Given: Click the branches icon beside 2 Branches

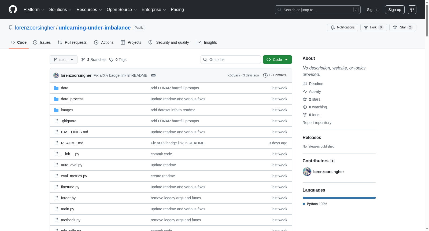Looking at the screenshot, I should [x=83, y=60].
